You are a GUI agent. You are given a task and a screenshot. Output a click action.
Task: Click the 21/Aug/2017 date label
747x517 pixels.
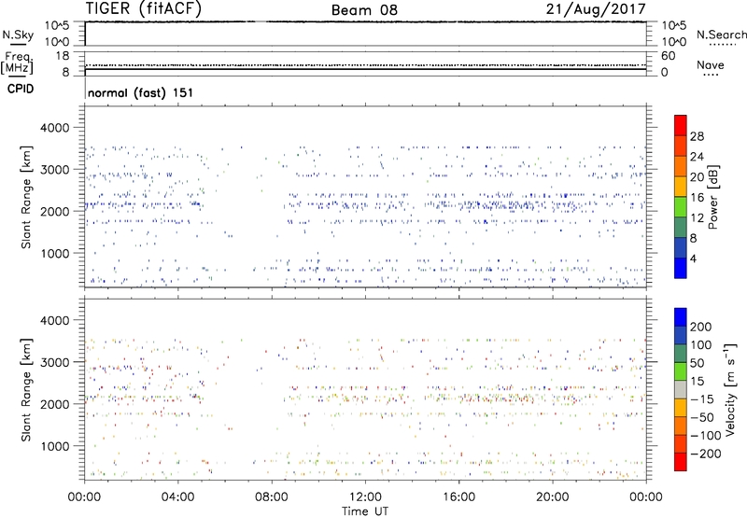pyautogui.click(x=596, y=9)
